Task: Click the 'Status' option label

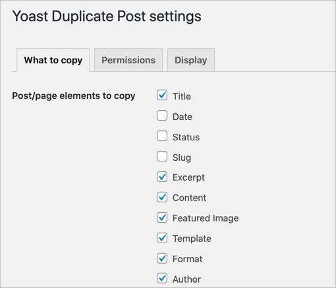Action: tap(186, 137)
